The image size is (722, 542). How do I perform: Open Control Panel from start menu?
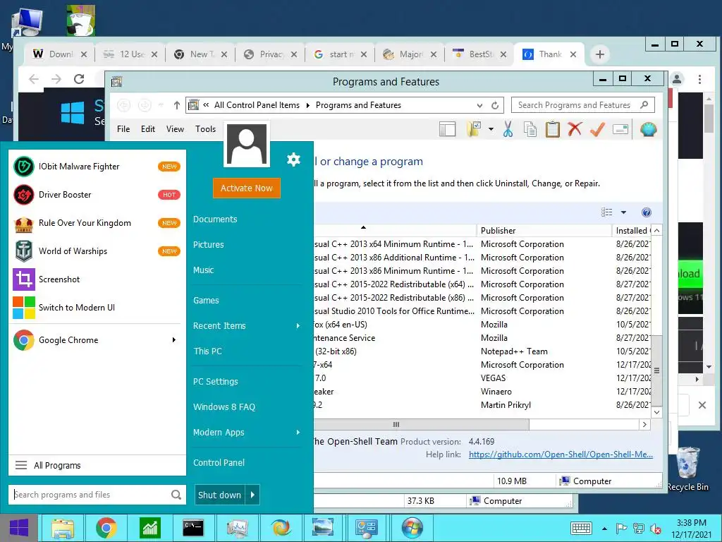click(219, 463)
